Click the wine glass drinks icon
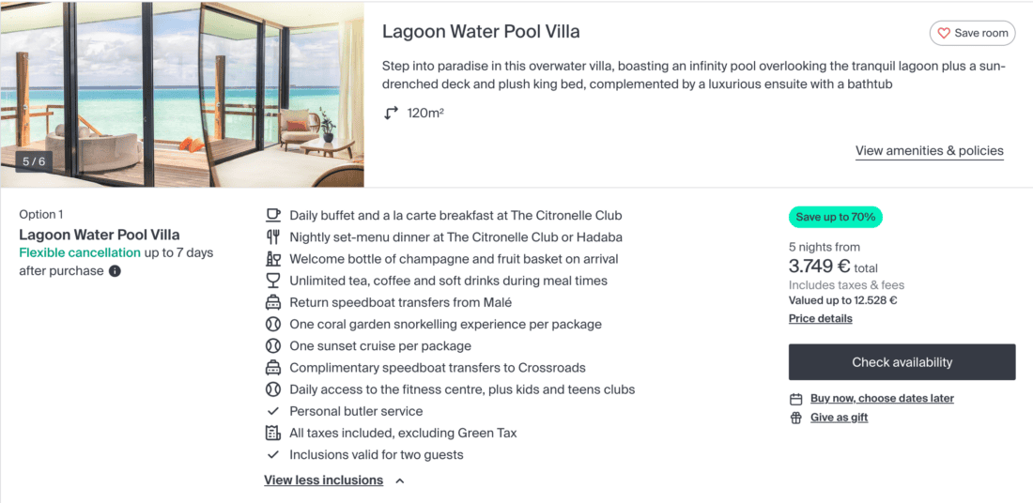Screen dimensions: 1033x503 click(x=273, y=281)
